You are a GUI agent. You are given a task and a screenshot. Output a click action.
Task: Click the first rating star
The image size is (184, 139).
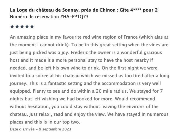click(x=12, y=27)
